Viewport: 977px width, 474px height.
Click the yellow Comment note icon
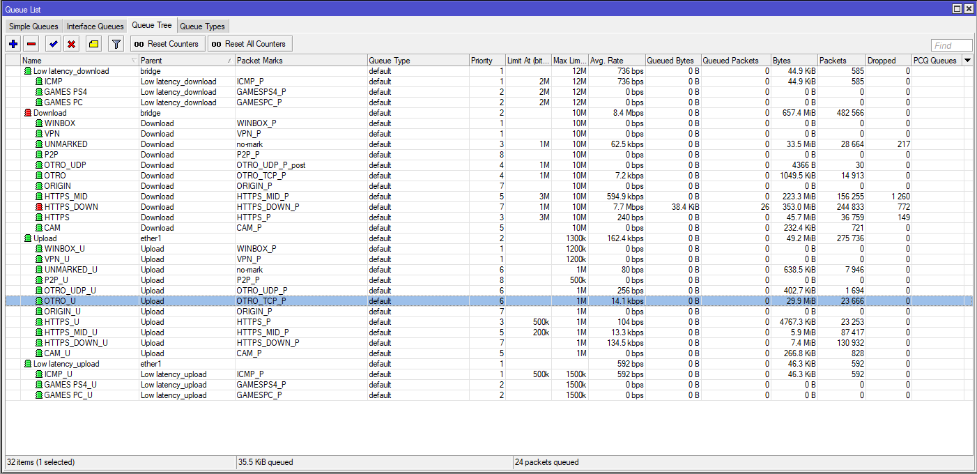click(94, 44)
